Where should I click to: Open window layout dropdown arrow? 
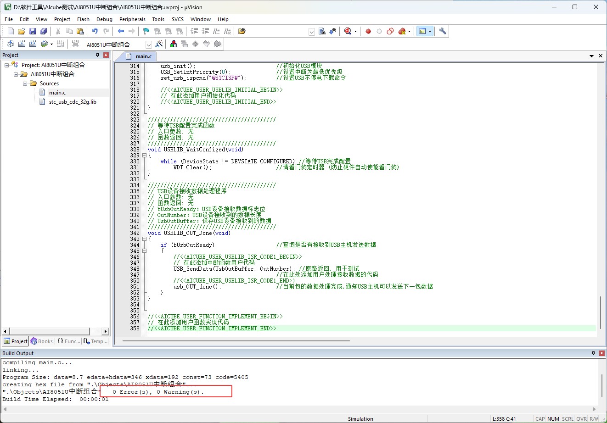430,31
